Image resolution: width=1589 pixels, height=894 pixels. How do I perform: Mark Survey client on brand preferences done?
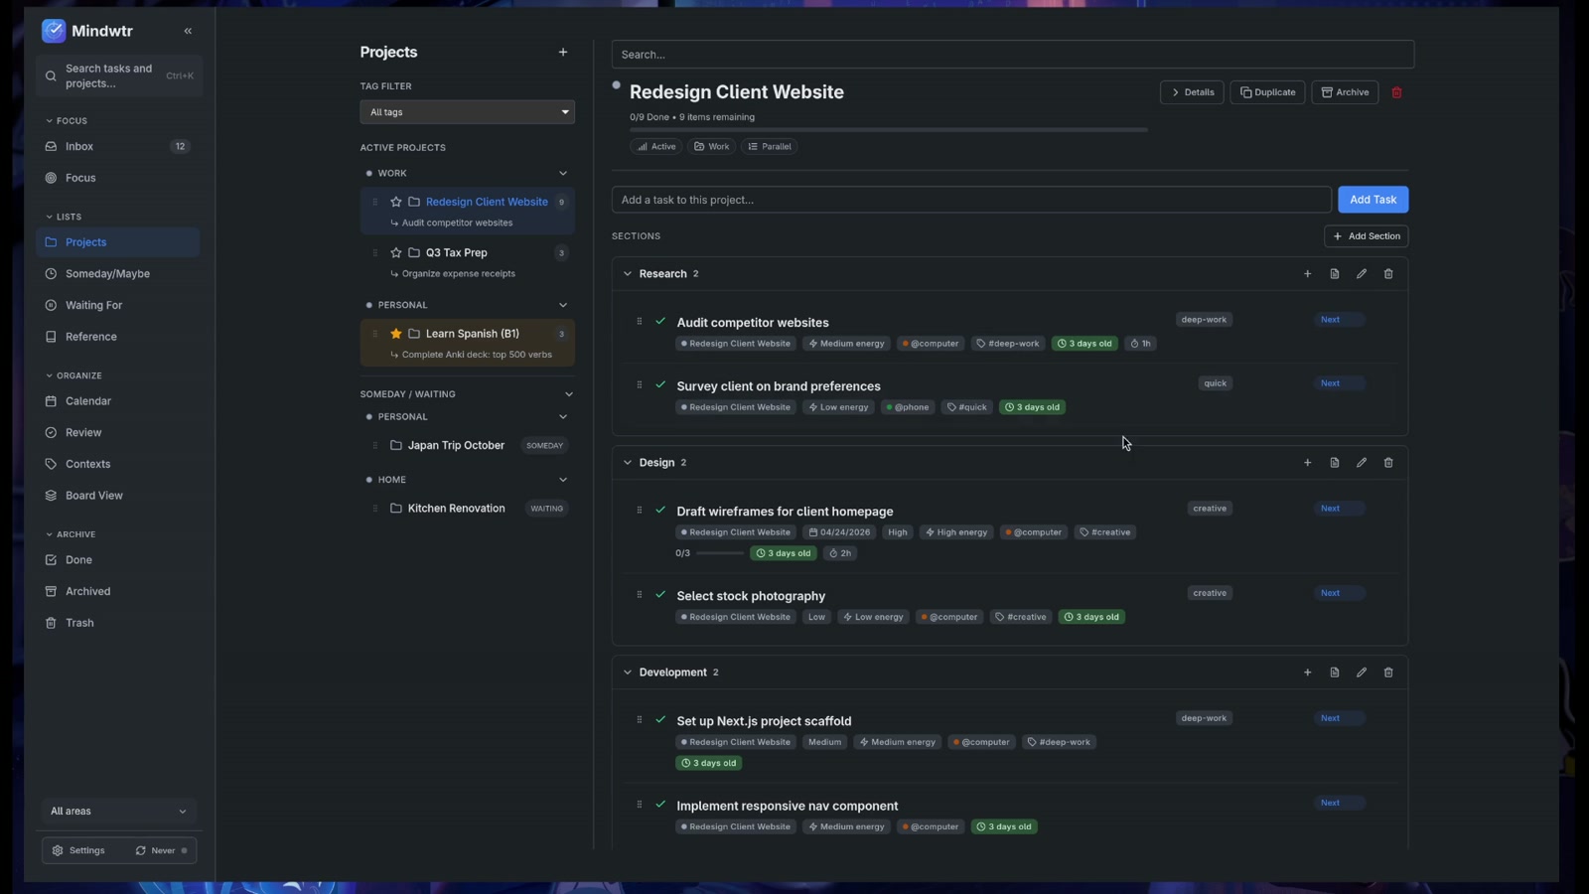[x=660, y=384]
